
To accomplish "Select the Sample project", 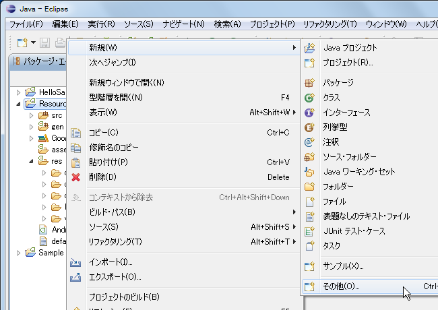I will coord(44,253).
